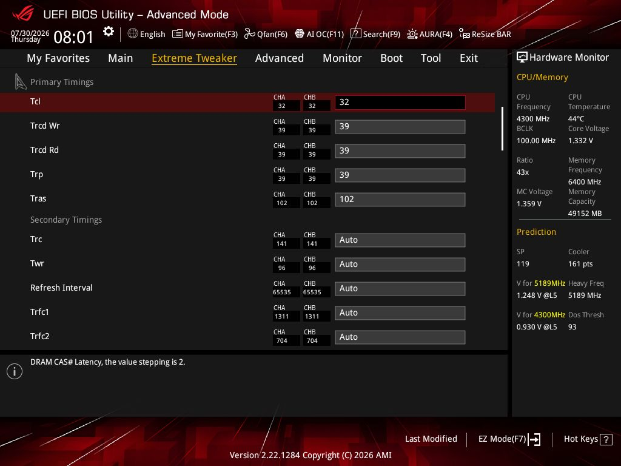Click the timings list scrollbar
The height and width of the screenshot is (466, 621).
coord(502,129)
